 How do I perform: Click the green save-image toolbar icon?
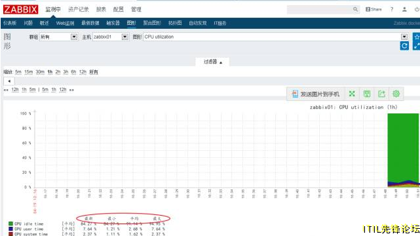(x=367, y=94)
